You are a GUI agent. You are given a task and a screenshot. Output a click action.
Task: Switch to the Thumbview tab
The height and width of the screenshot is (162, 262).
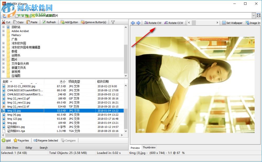(x=149, y=147)
